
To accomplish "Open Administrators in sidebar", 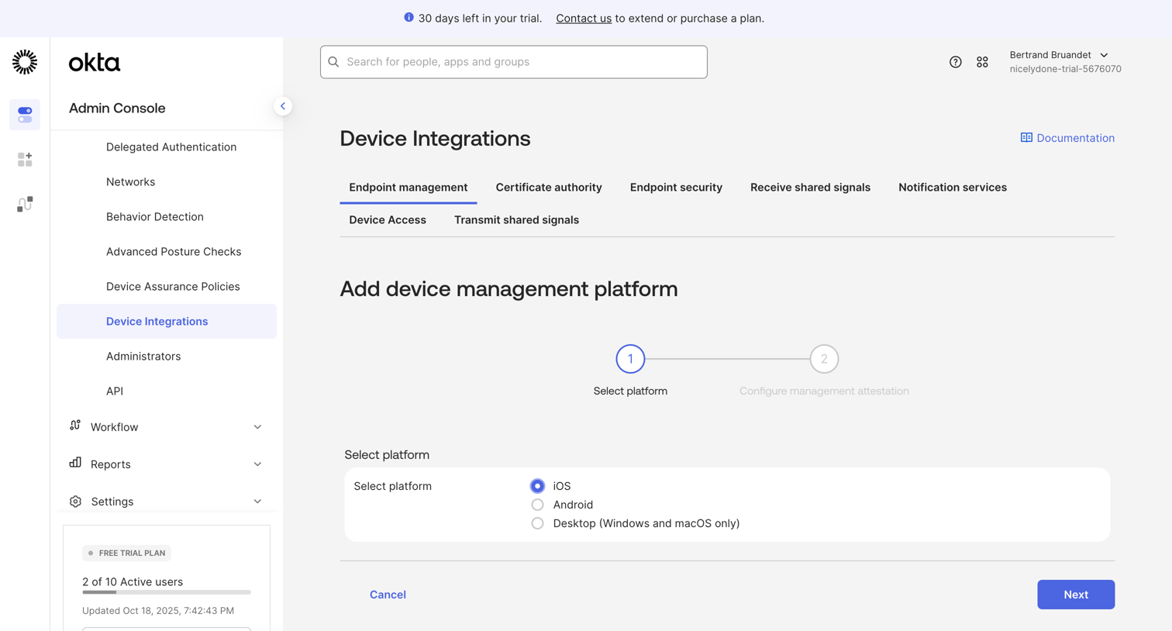I will point(143,357).
